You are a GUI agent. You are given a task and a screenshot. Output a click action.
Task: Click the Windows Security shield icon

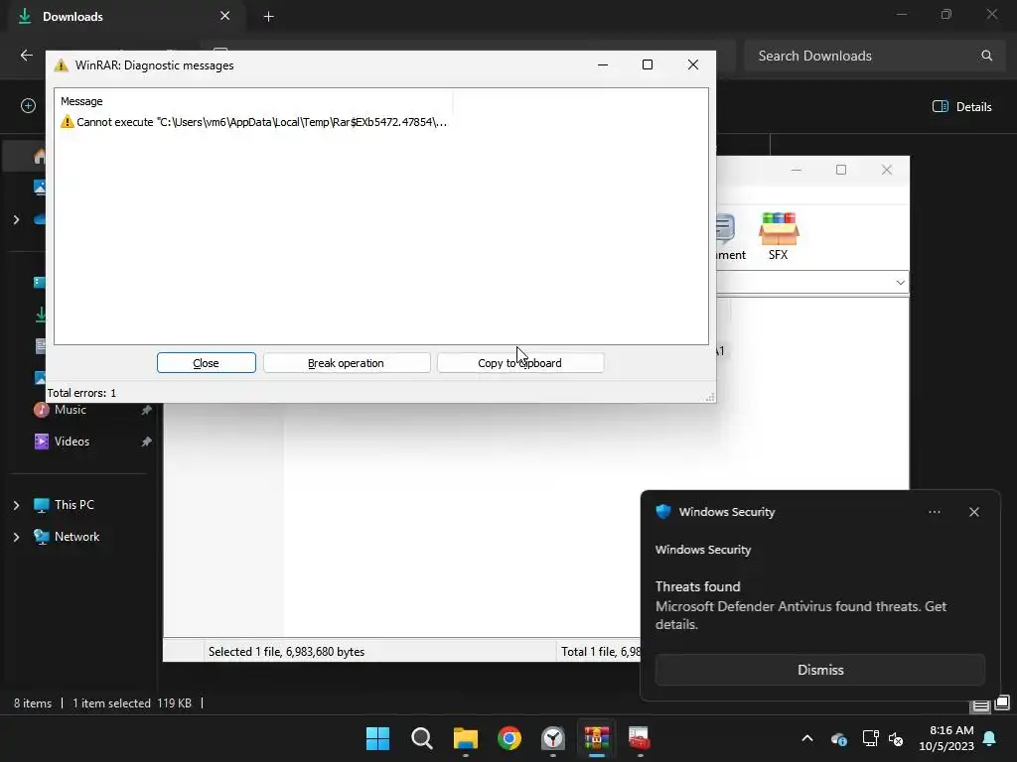[662, 512]
